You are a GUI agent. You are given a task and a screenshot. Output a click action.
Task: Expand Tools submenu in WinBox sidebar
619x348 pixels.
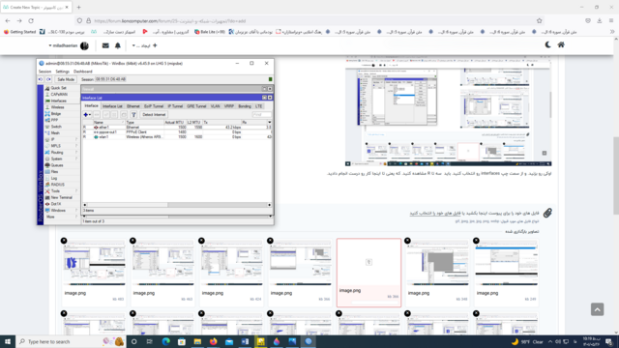(x=61, y=191)
